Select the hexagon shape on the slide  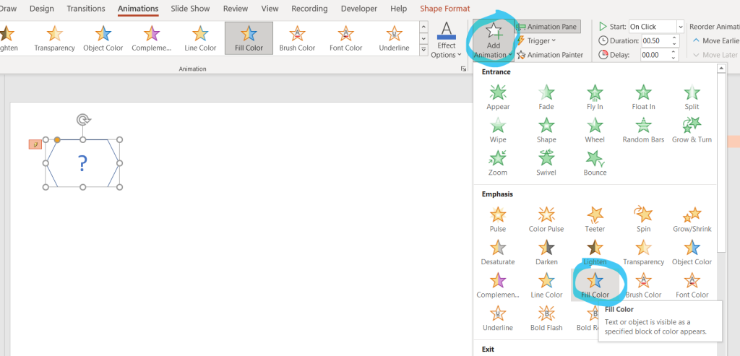pos(82,164)
